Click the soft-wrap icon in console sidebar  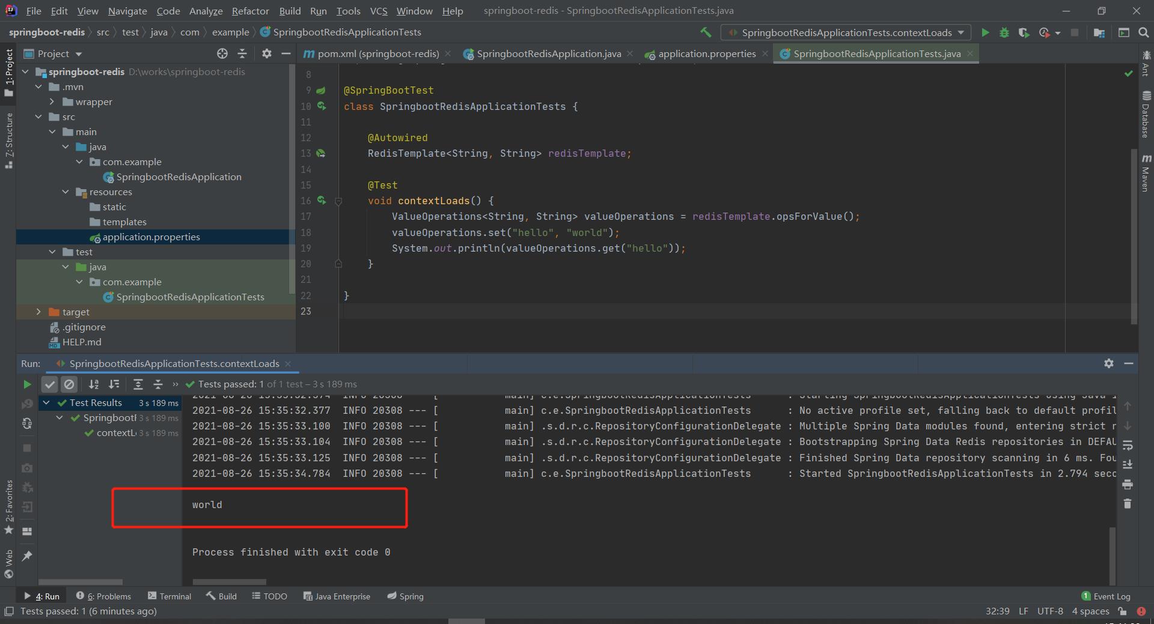tap(1128, 446)
